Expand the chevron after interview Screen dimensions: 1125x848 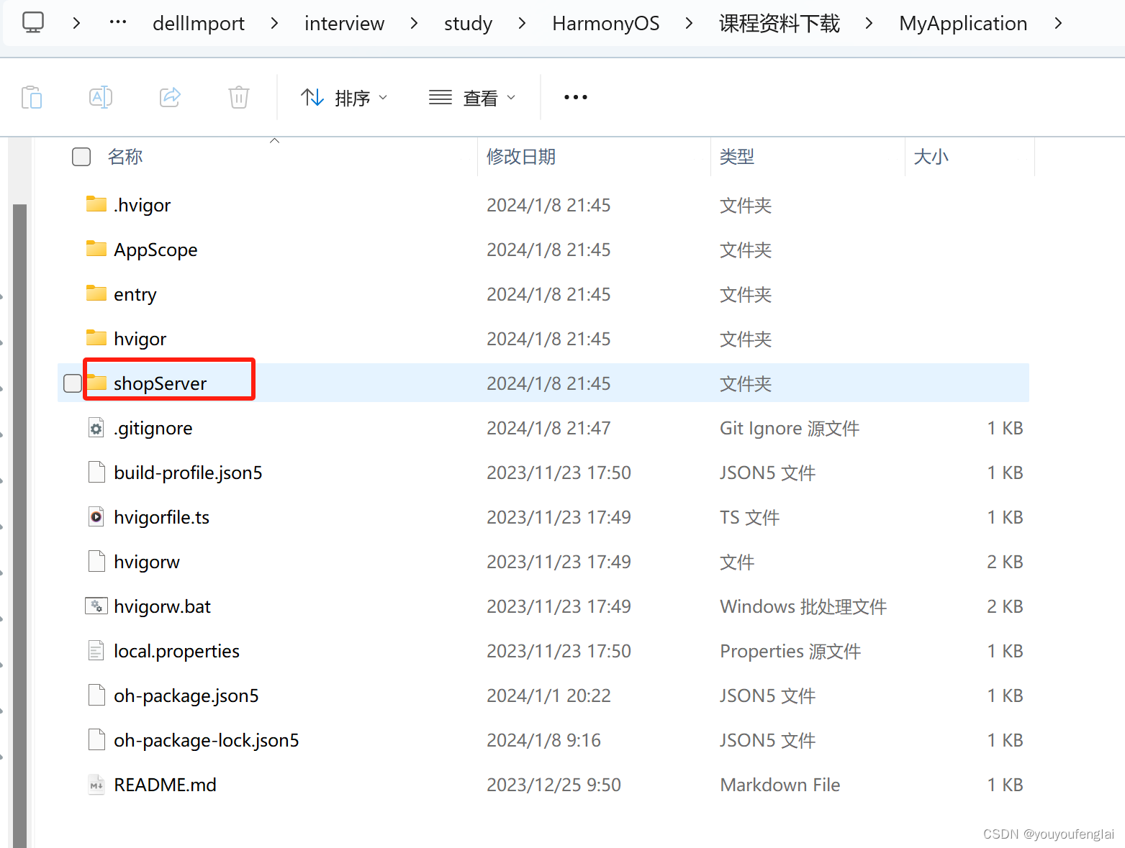[414, 23]
